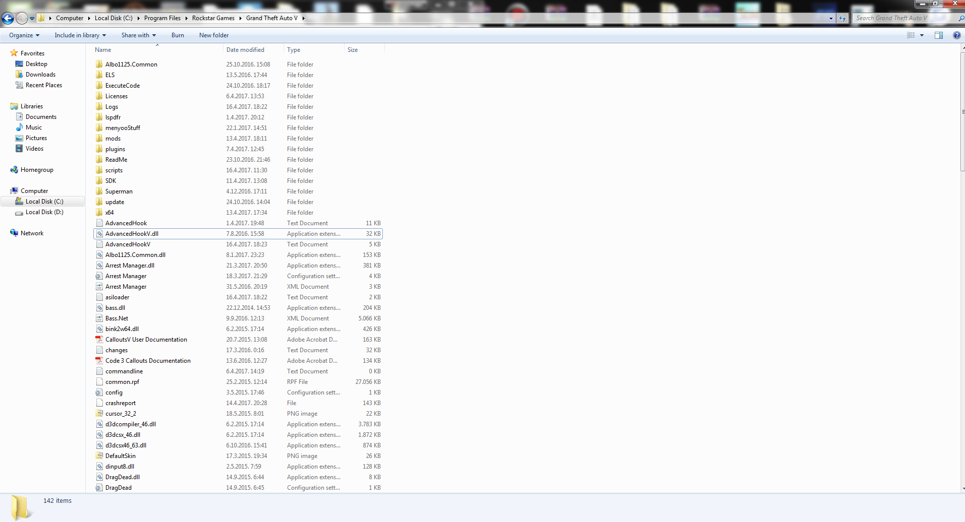Select the common.rpf file name

click(122, 382)
